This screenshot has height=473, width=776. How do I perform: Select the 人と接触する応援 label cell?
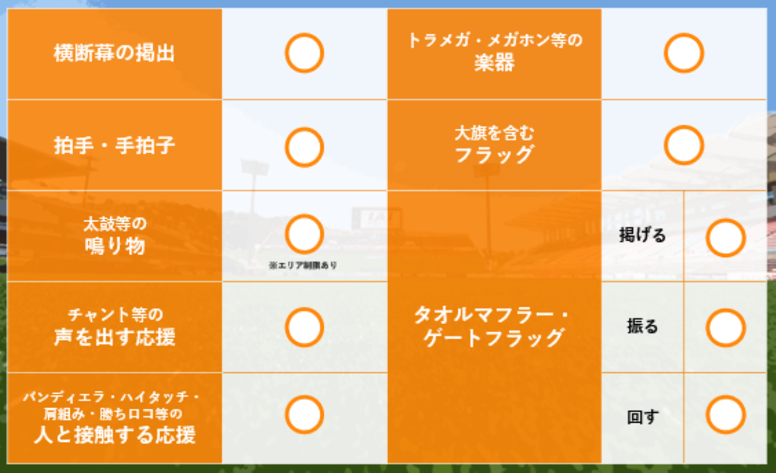[x=114, y=418]
